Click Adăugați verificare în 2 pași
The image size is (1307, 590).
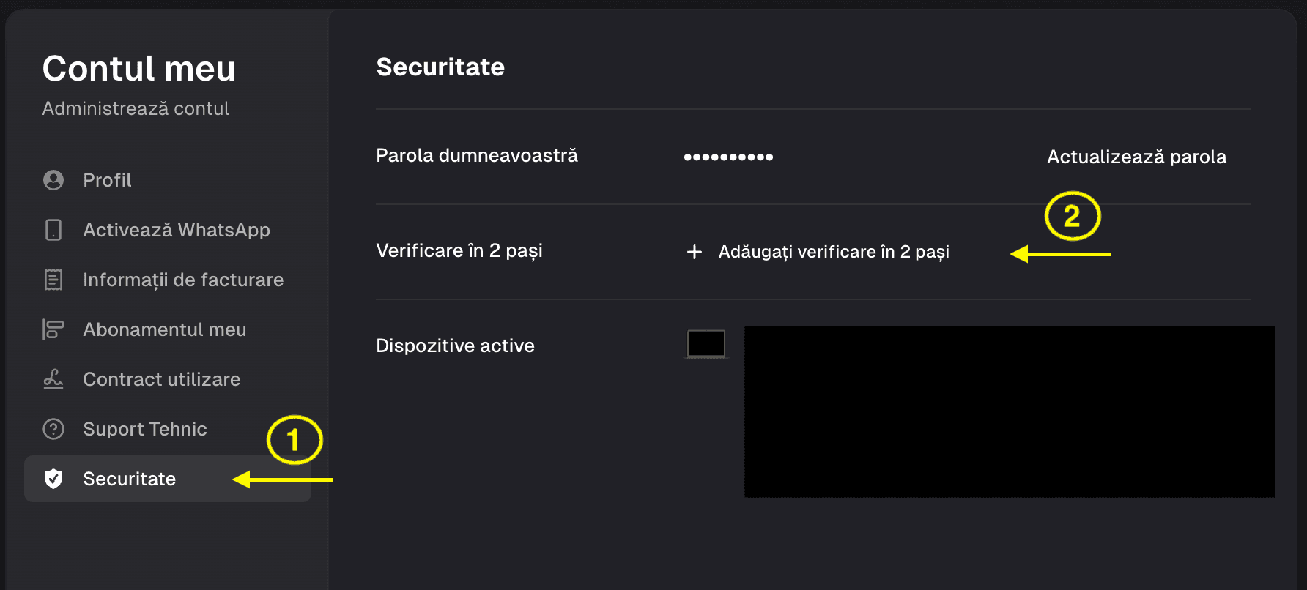tap(834, 252)
